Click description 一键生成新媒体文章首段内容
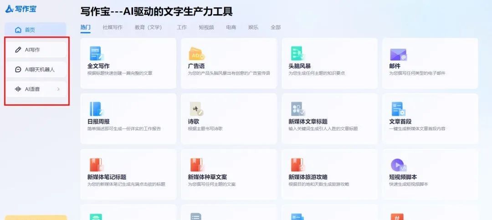The image size is (492, 220). coord(417,128)
